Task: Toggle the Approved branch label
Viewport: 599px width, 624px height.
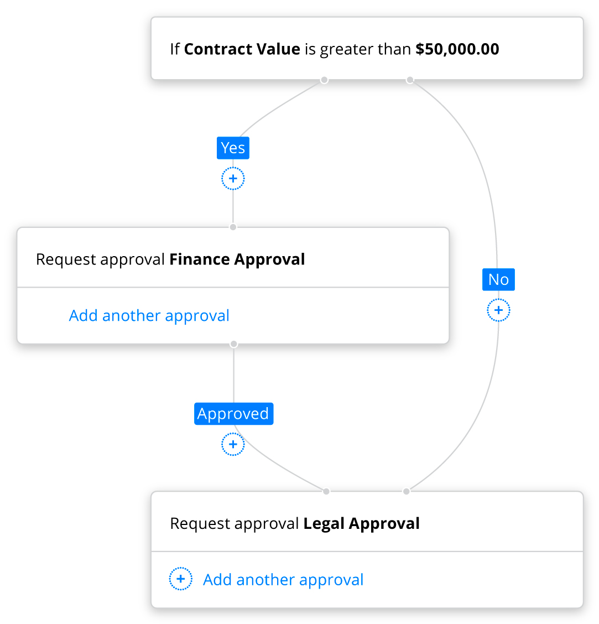Action: 233,413
